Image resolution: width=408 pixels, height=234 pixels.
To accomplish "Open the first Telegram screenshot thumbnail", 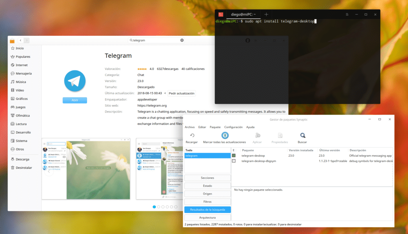I will click(x=86, y=169).
